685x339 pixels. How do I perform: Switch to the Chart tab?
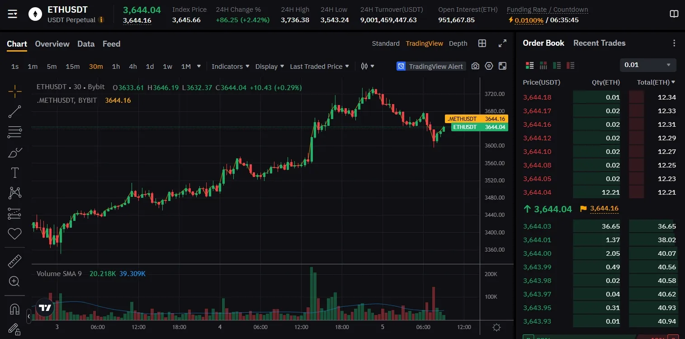coord(17,44)
